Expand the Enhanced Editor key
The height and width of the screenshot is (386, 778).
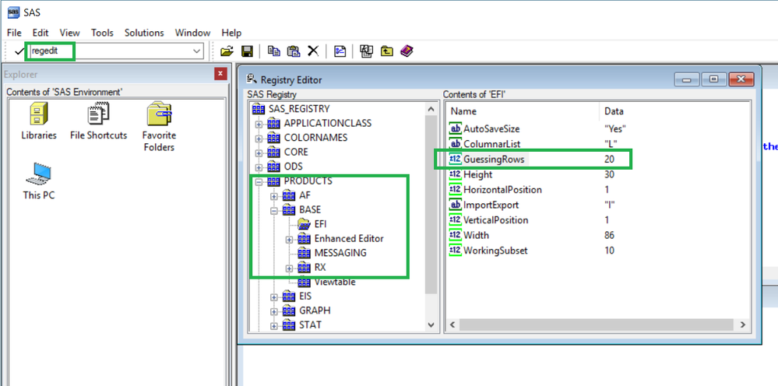pos(289,240)
